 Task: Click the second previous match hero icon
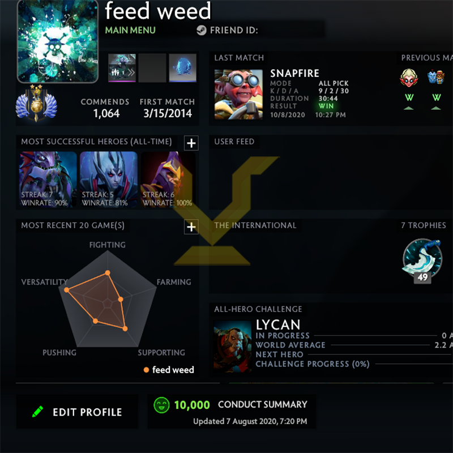[436, 77]
